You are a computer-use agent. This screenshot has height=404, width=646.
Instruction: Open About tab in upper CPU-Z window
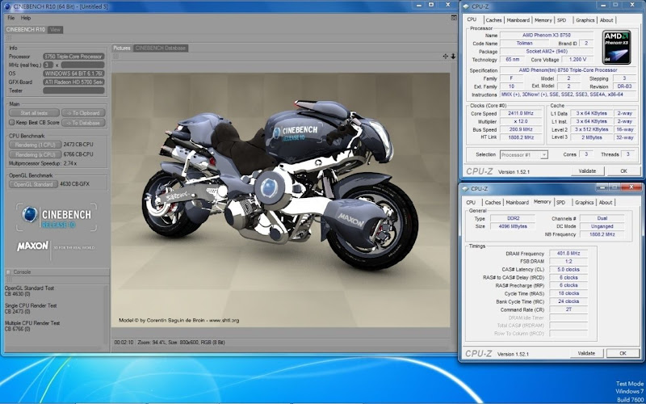tap(606, 20)
